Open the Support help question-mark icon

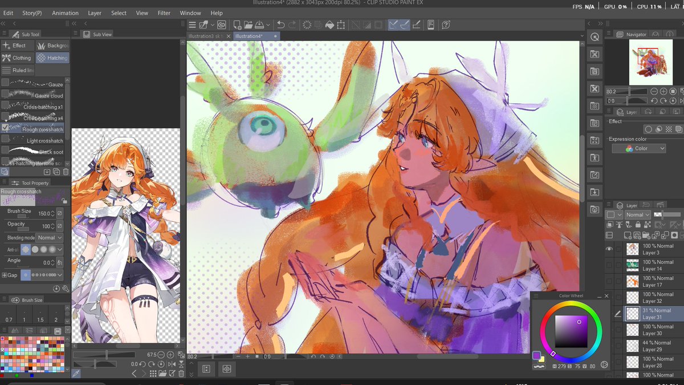point(446,25)
